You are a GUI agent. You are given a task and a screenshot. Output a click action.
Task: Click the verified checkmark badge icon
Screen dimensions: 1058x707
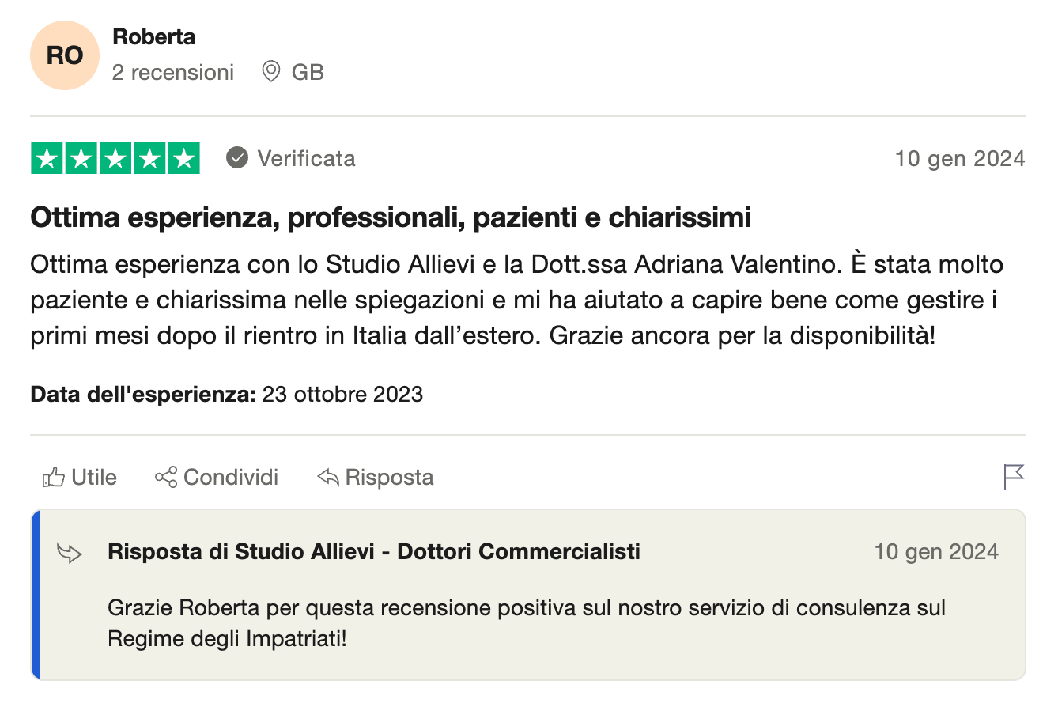(236, 158)
